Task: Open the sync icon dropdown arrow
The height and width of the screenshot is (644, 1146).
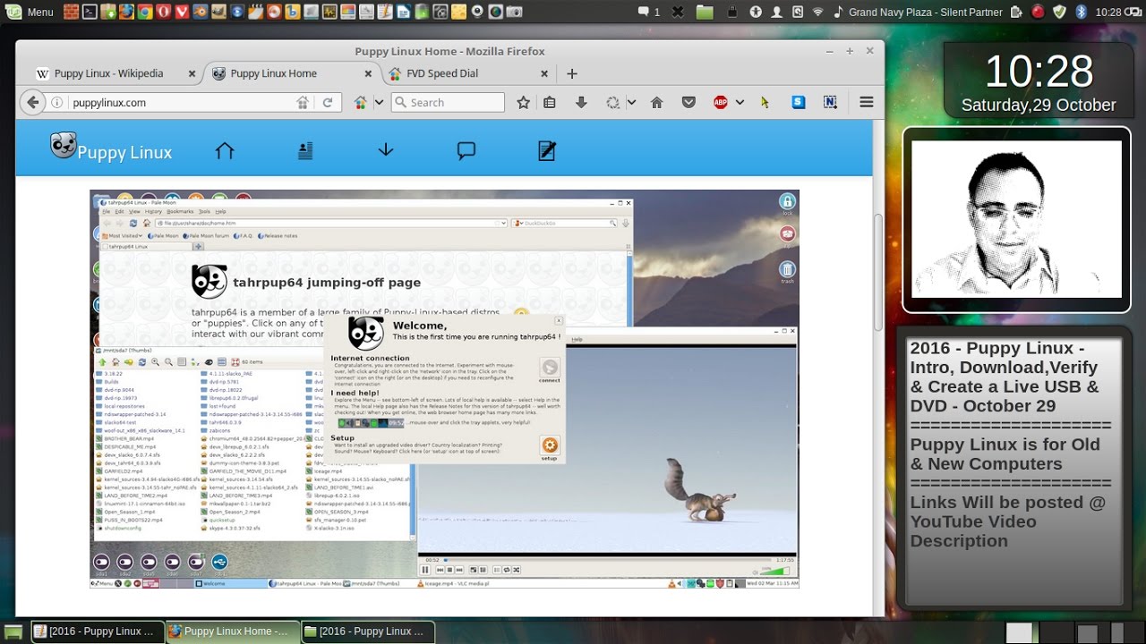Action: 631,102
